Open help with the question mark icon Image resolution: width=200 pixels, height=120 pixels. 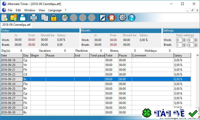tap(131, 18)
